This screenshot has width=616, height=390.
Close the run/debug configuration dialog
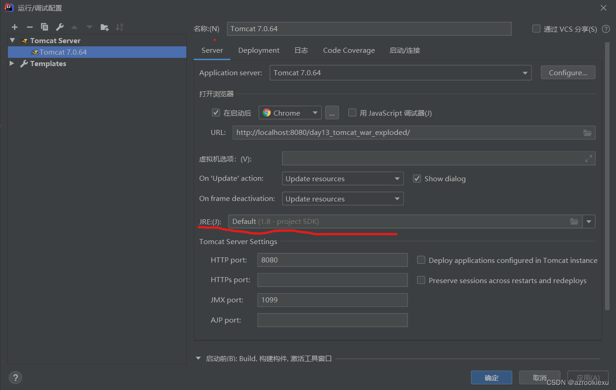(603, 8)
